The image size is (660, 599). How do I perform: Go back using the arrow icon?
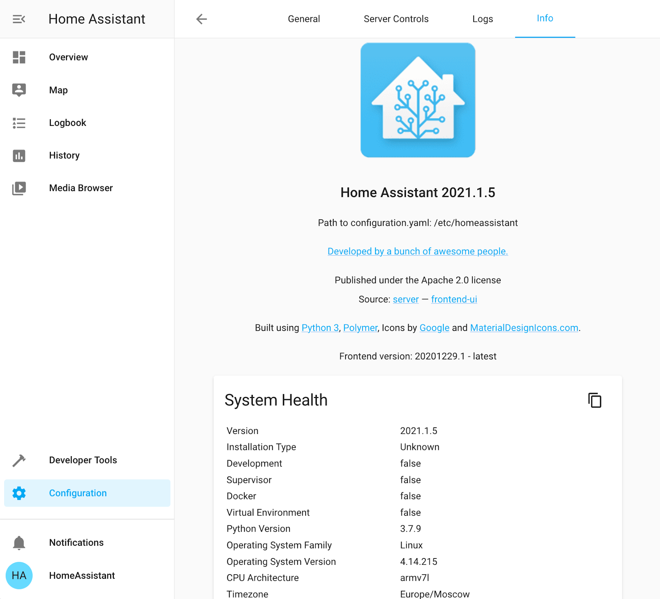[201, 19]
